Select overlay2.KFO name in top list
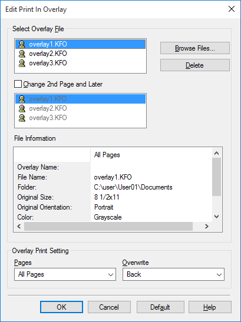This screenshot has height=322, width=241. [48, 54]
